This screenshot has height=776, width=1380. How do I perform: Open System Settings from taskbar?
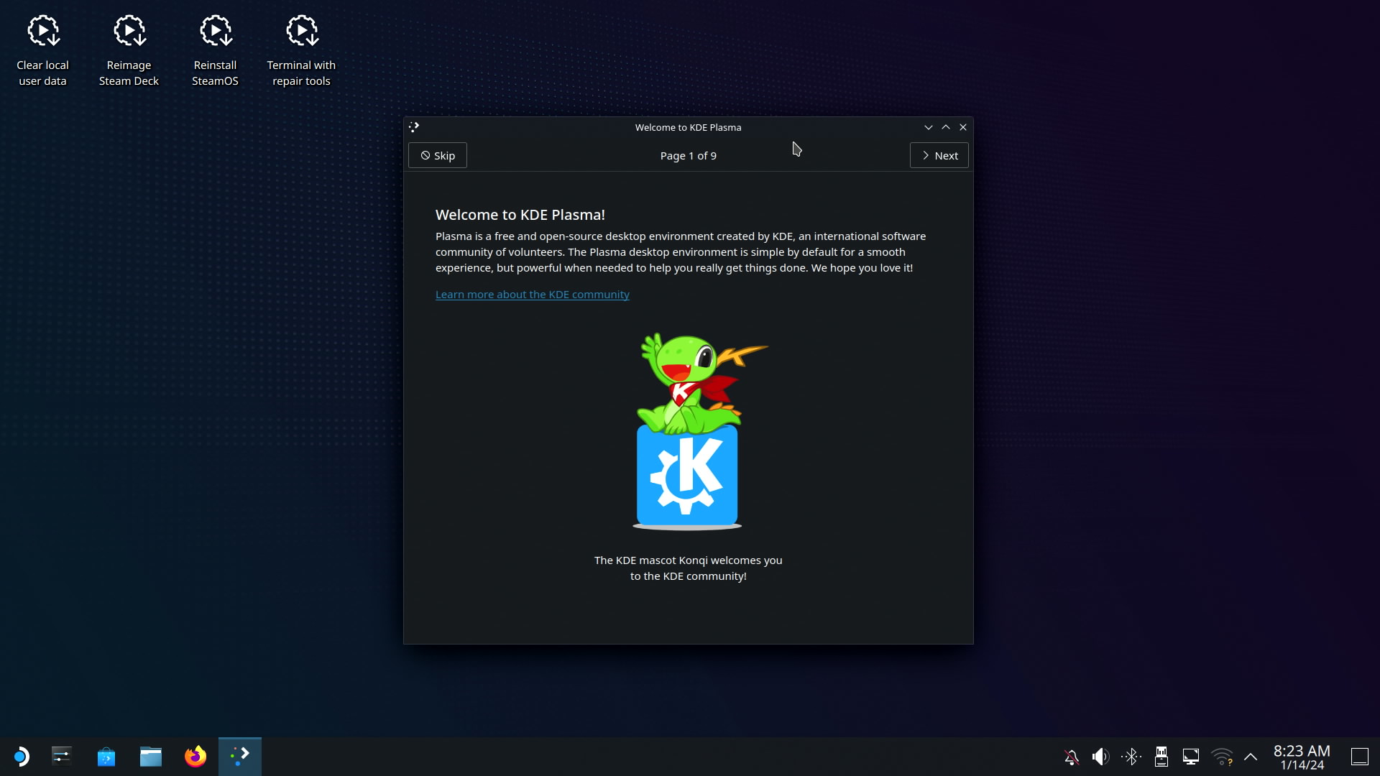click(x=62, y=757)
